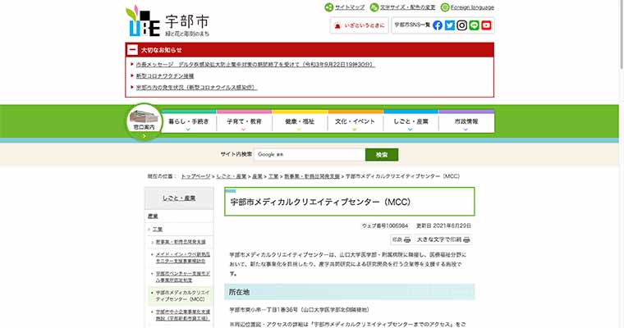Open the 市政情報 navigation tab
The width and height of the screenshot is (624, 328).
[466, 122]
